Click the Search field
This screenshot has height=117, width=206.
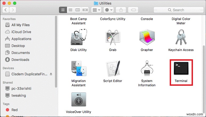[179, 10]
